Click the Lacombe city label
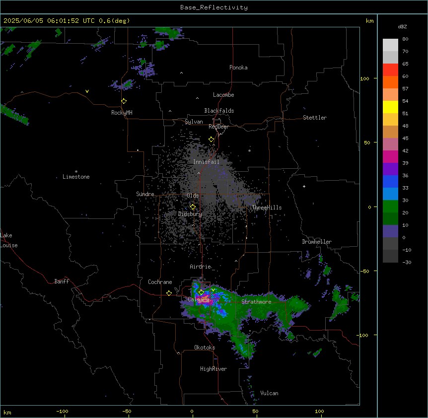This screenshot has height=418, width=428. [223, 95]
